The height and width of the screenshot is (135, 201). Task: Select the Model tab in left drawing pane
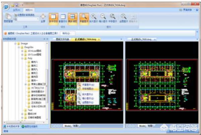pos(68,126)
